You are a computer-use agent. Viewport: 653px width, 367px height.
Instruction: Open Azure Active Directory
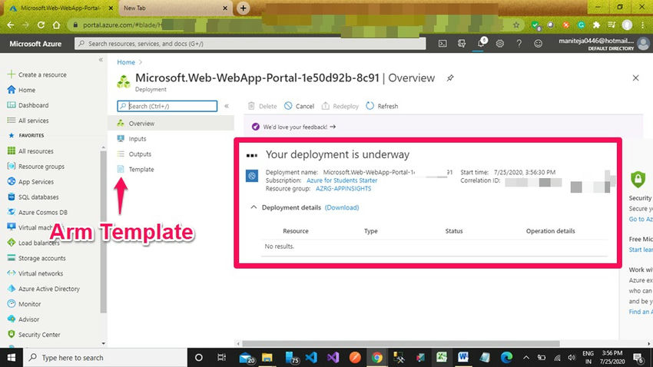pos(43,289)
